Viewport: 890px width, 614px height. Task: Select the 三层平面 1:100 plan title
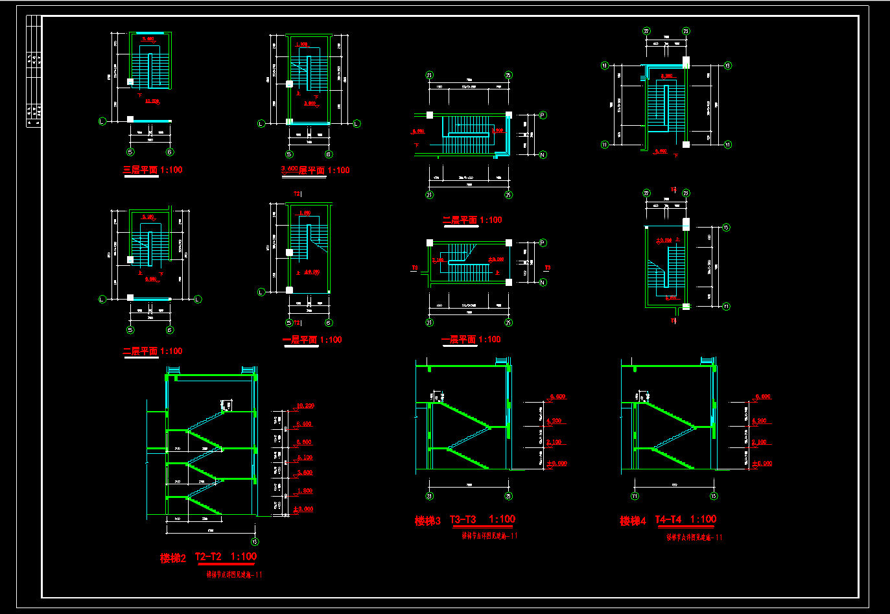(x=154, y=170)
